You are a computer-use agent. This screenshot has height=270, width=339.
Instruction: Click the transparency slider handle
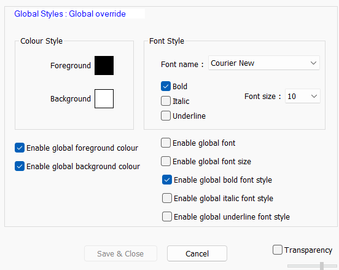click(322, 266)
